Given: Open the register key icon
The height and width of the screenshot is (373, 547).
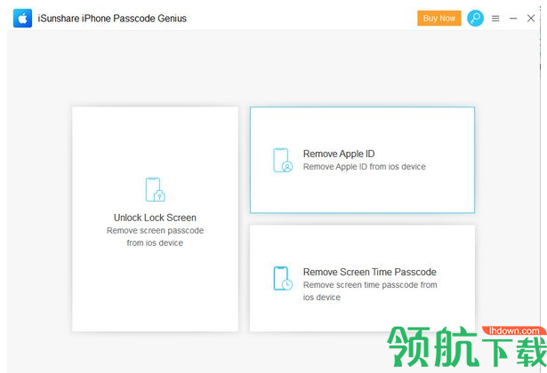Looking at the screenshot, I should (475, 18).
